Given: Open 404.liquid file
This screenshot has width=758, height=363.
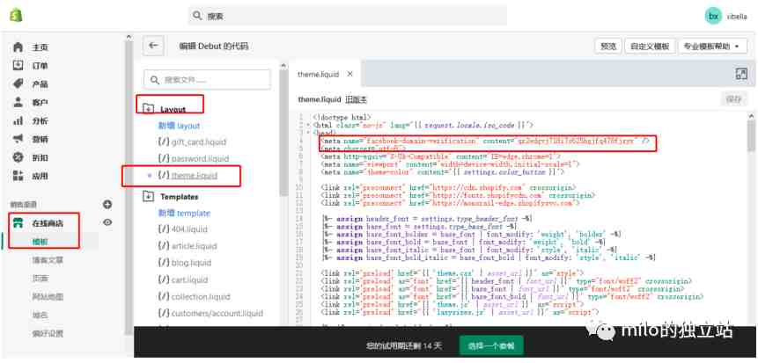Looking at the screenshot, I should pos(182,229).
